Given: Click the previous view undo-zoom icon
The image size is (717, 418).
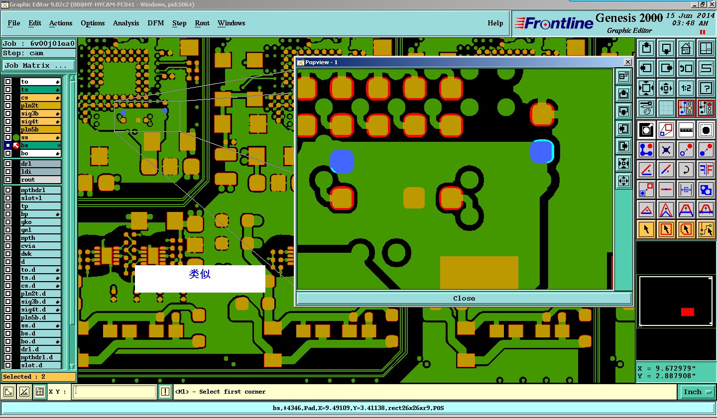Looking at the screenshot, I should [686, 68].
